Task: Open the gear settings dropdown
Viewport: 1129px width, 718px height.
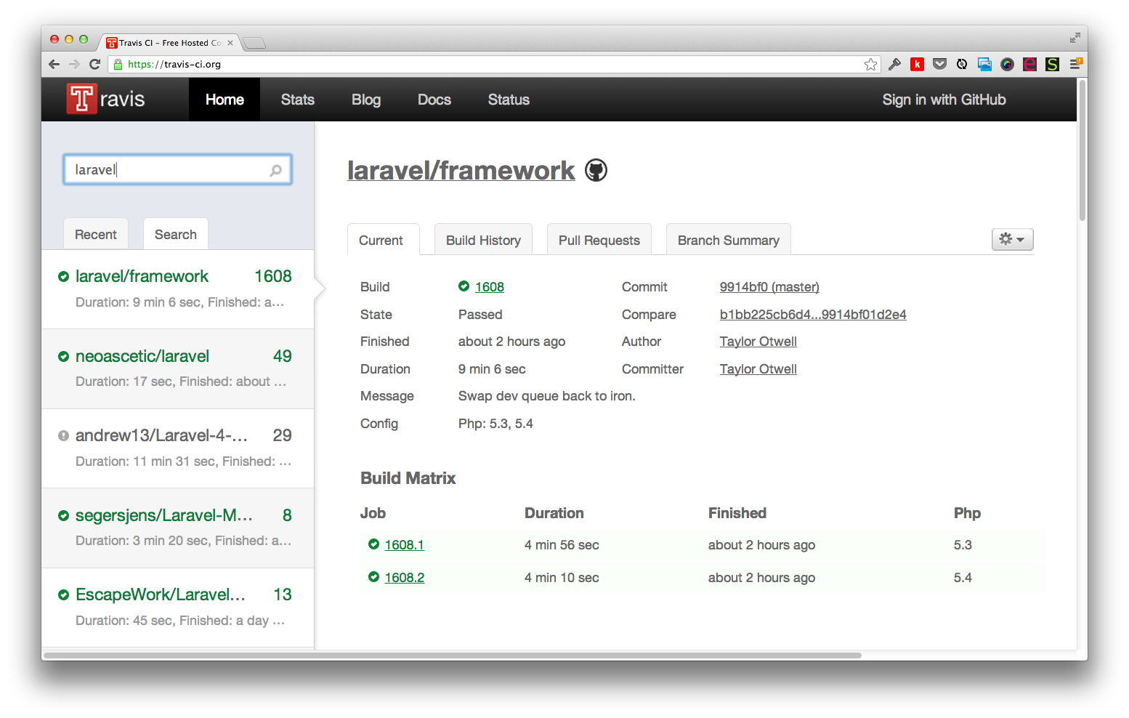Action: (1012, 239)
